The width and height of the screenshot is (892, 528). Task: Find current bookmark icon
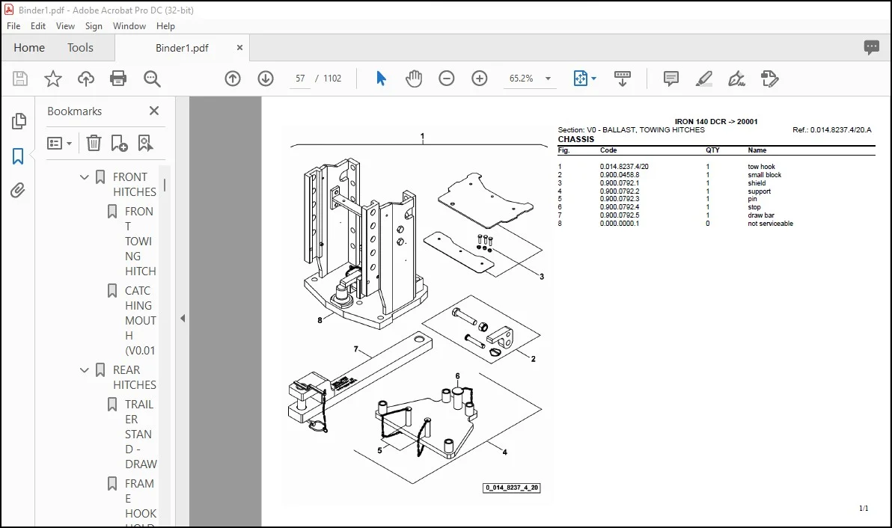(x=146, y=143)
